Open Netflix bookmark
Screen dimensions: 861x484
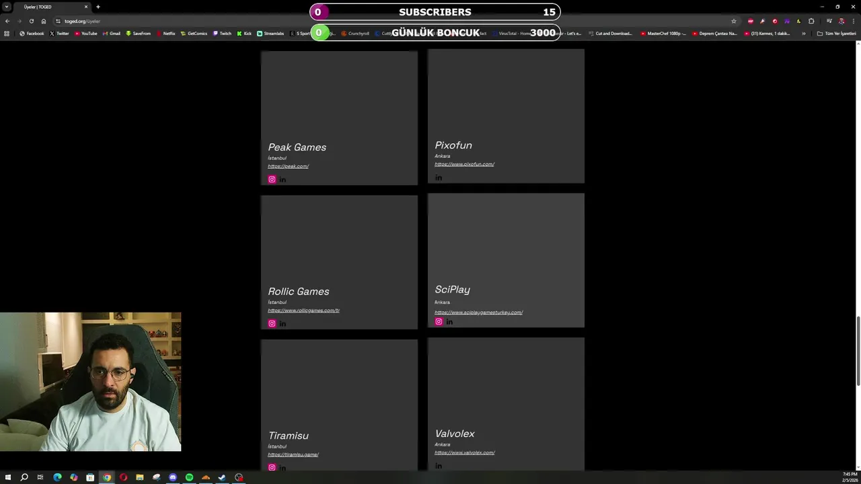pyautogui.click(x=165, y=34)
